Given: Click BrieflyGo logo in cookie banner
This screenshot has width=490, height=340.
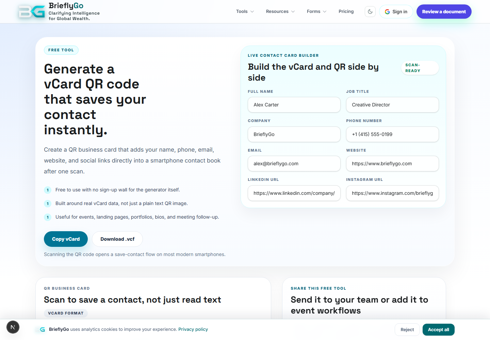Looking at the screenshot, I should coord(40,329).
